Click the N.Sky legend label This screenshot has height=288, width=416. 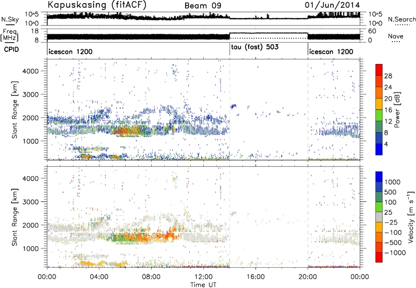tap(10, 19)
